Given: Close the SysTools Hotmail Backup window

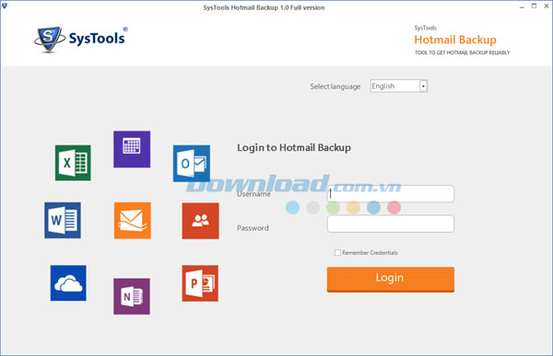Looking at the screenshot, I should click(x=547, y=6).
